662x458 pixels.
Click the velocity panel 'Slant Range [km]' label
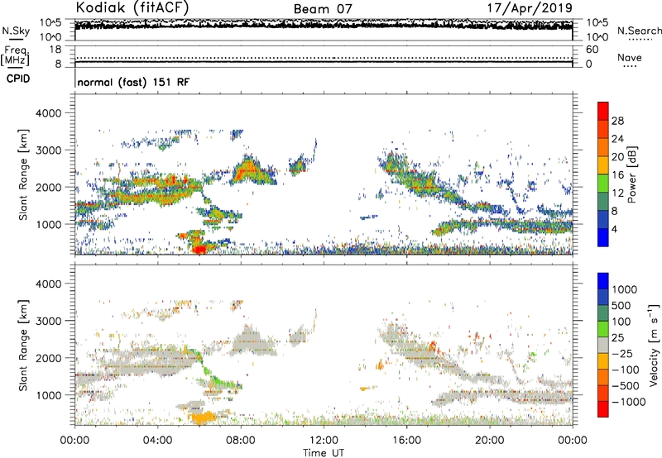[x=23, y=345]
